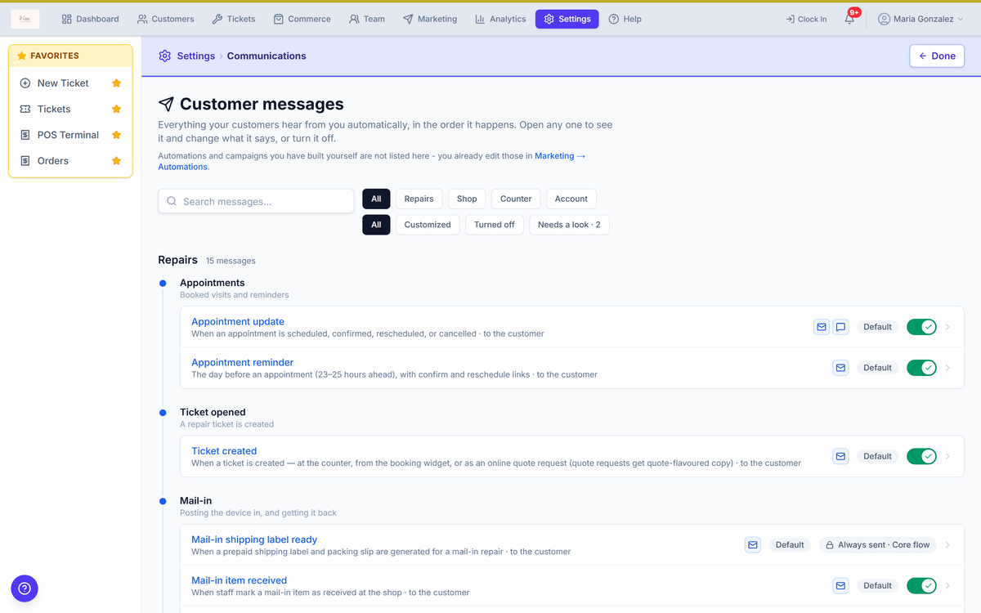
Task: Filter messages by Repairs category
Action: point(419,199)
